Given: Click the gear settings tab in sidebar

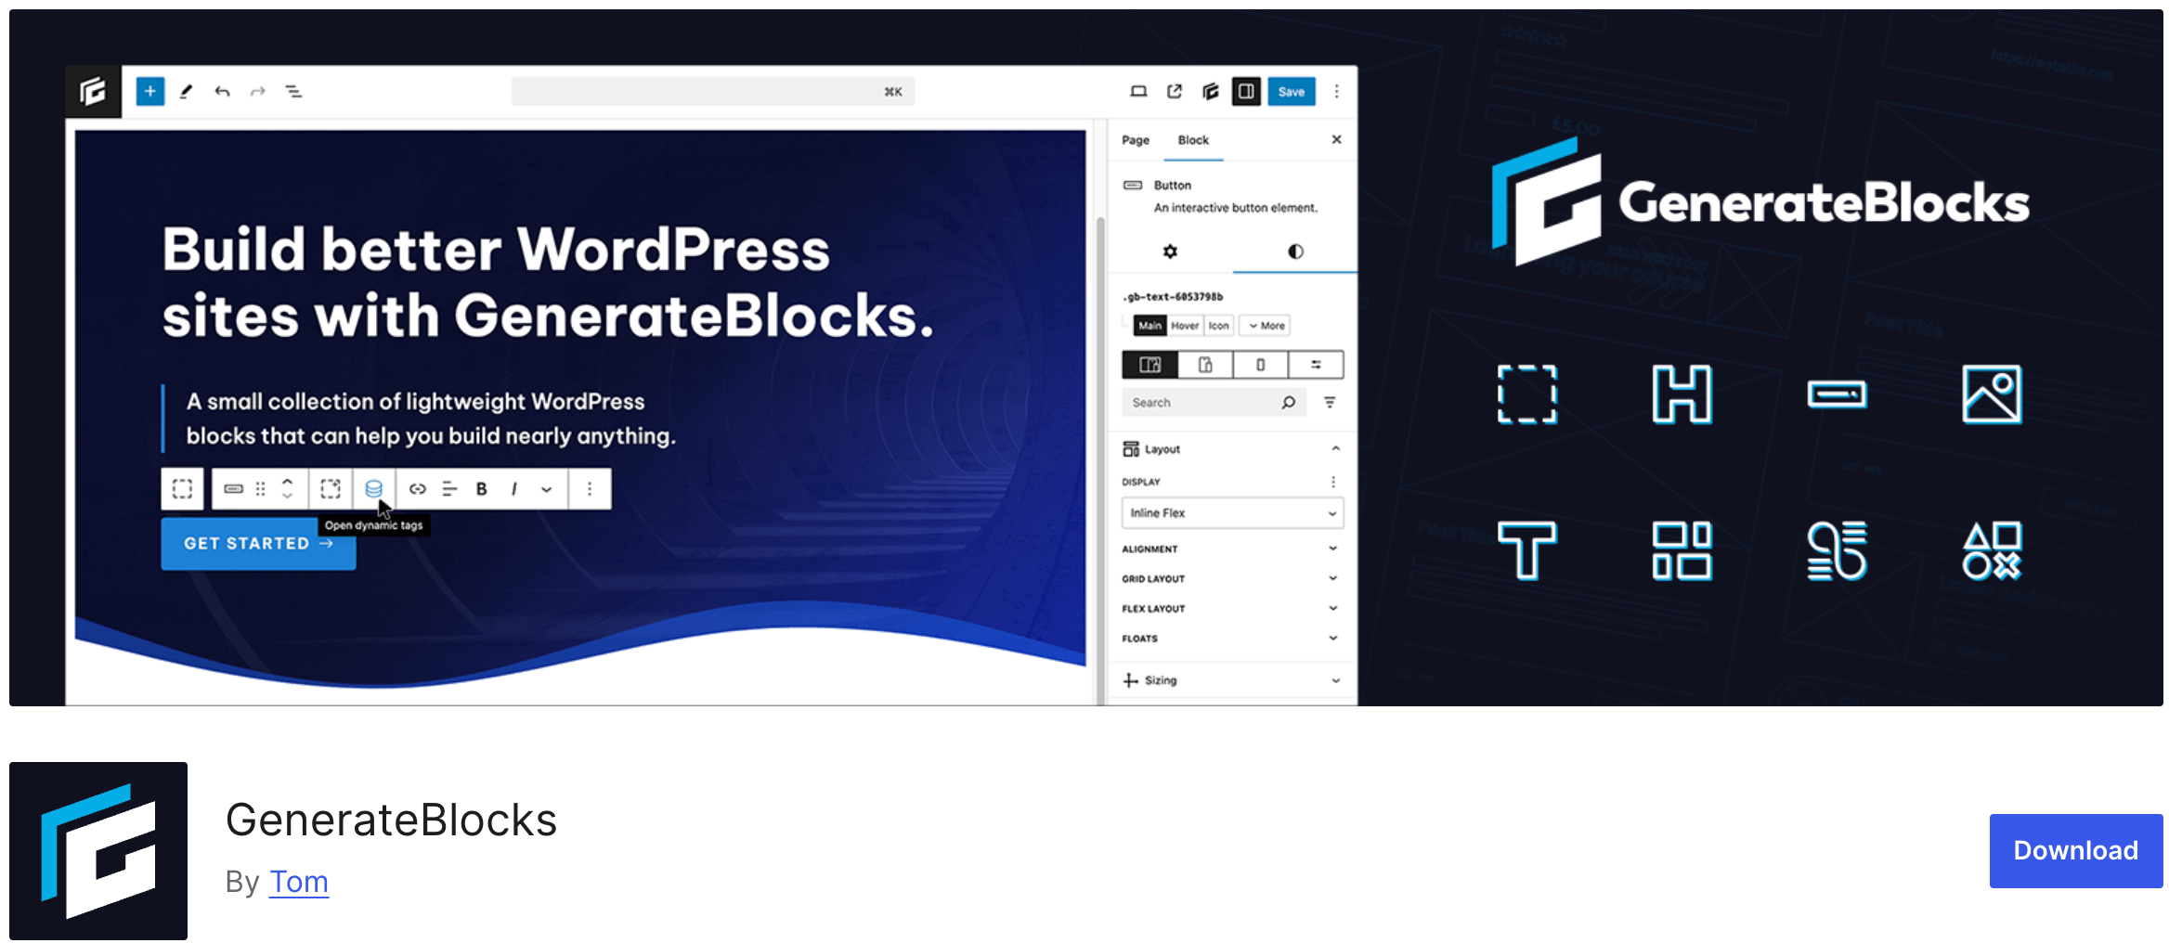Looking at the screenshot, I should click(1170, 252).
